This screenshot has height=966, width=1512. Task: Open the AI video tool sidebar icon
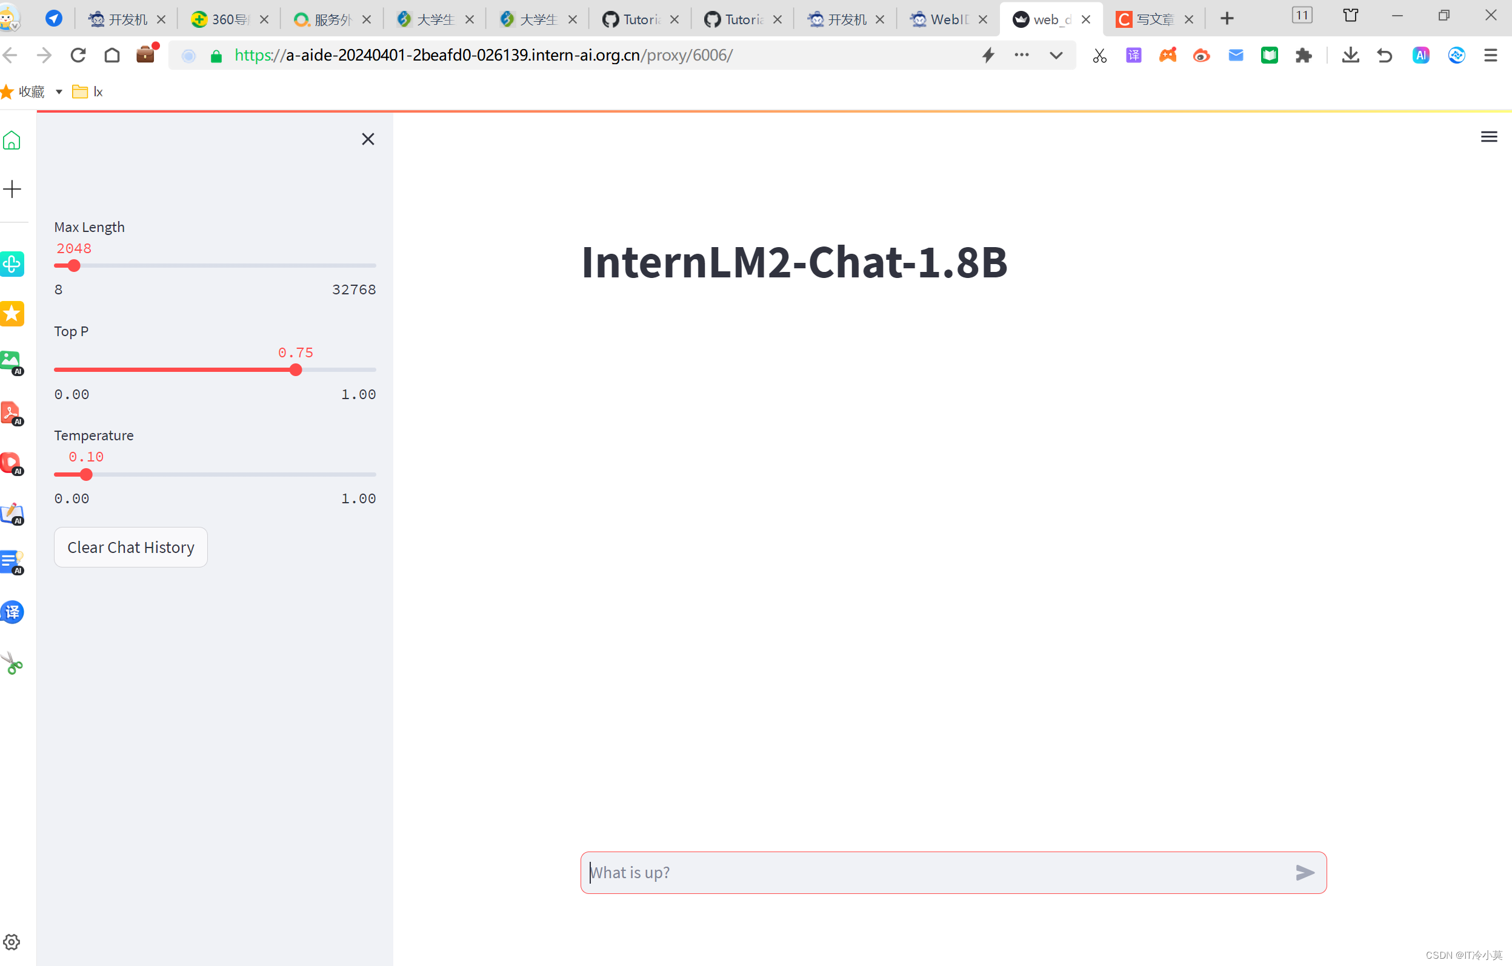coord(12,463)
